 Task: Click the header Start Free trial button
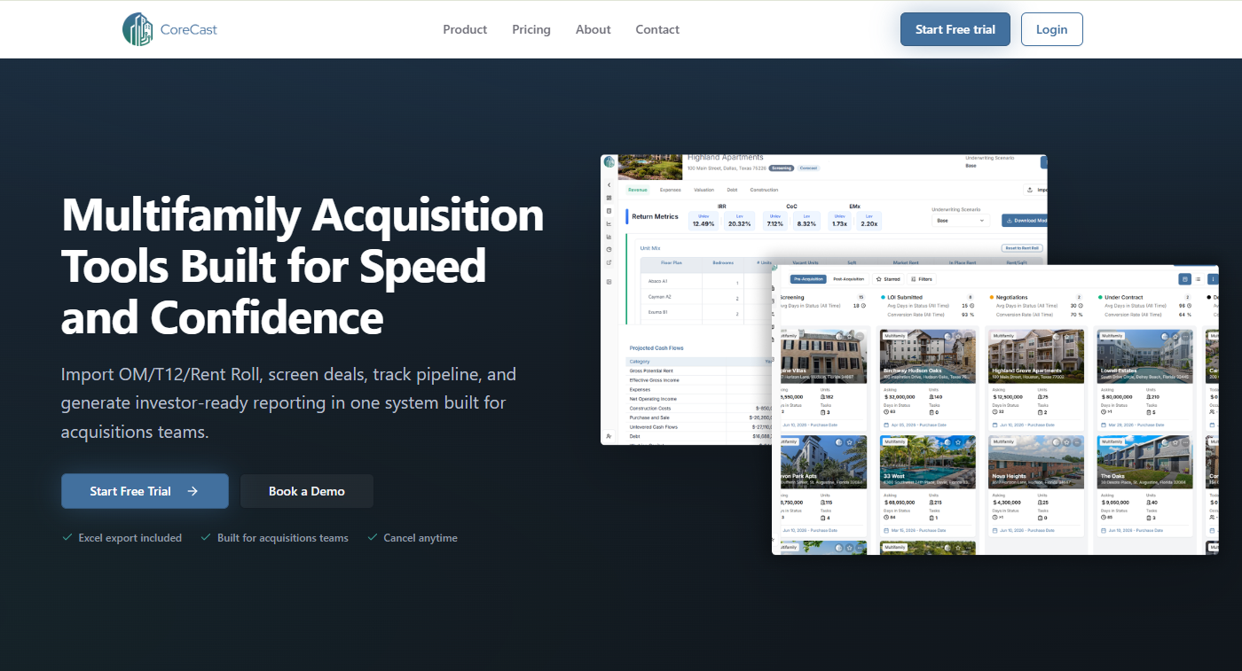click(955, 29)
